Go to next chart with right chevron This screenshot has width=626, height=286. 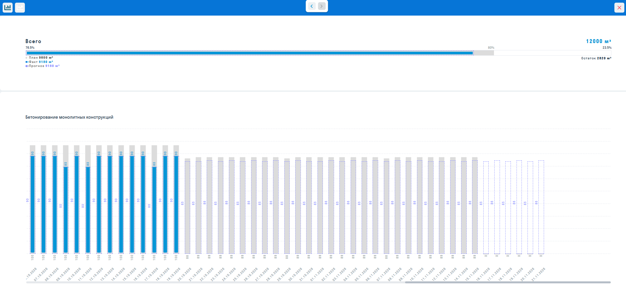pyautogui.click(x=322, y=6)
